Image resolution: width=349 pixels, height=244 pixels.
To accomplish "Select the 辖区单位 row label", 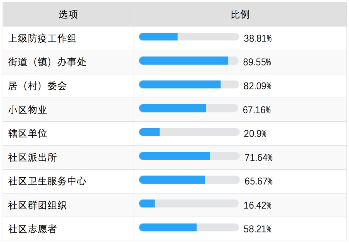I will point(28,134).
